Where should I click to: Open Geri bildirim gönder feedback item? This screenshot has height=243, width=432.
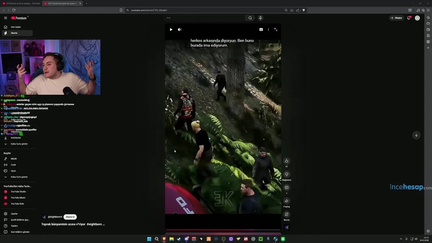[x=17, y=232]
